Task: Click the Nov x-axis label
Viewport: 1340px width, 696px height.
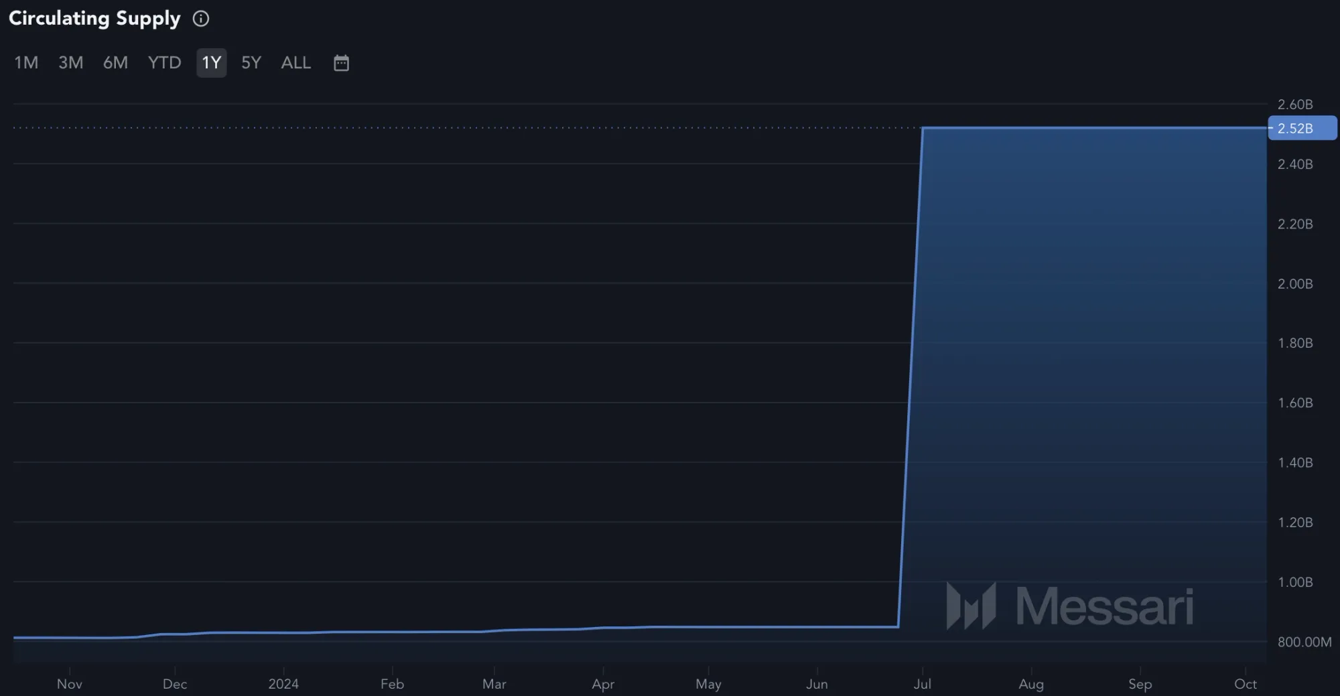Action: [x=70, y=684]
